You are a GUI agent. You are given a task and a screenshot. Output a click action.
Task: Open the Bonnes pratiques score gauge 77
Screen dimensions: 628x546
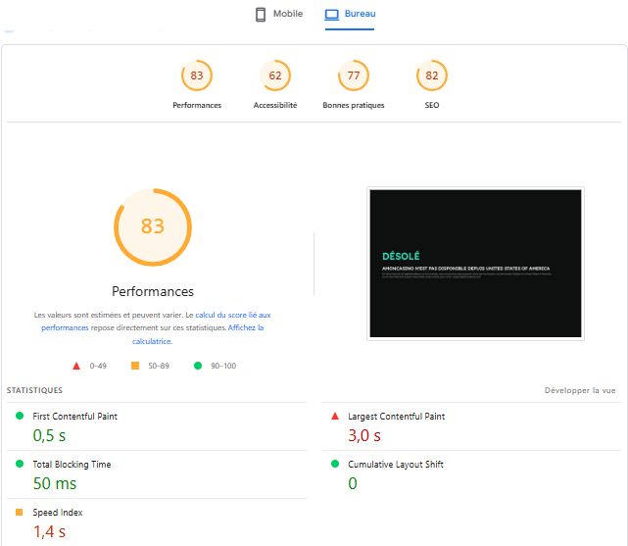point(354,76)
